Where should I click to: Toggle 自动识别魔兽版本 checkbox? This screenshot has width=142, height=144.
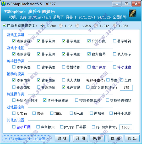click(4, 25)
